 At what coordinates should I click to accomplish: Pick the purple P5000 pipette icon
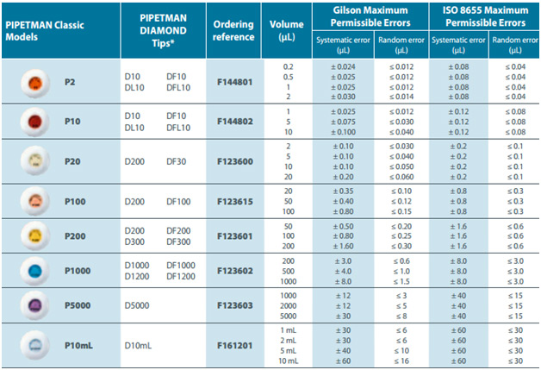tap(37, 304)
